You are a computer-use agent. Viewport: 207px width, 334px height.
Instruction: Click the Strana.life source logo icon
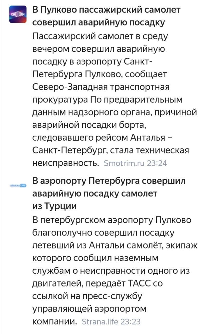pos(18,185)
